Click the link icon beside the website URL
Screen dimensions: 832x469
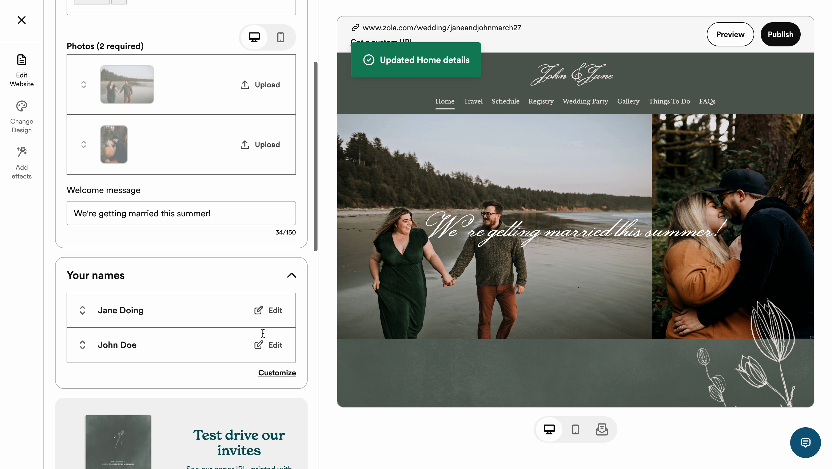[355, 28]
